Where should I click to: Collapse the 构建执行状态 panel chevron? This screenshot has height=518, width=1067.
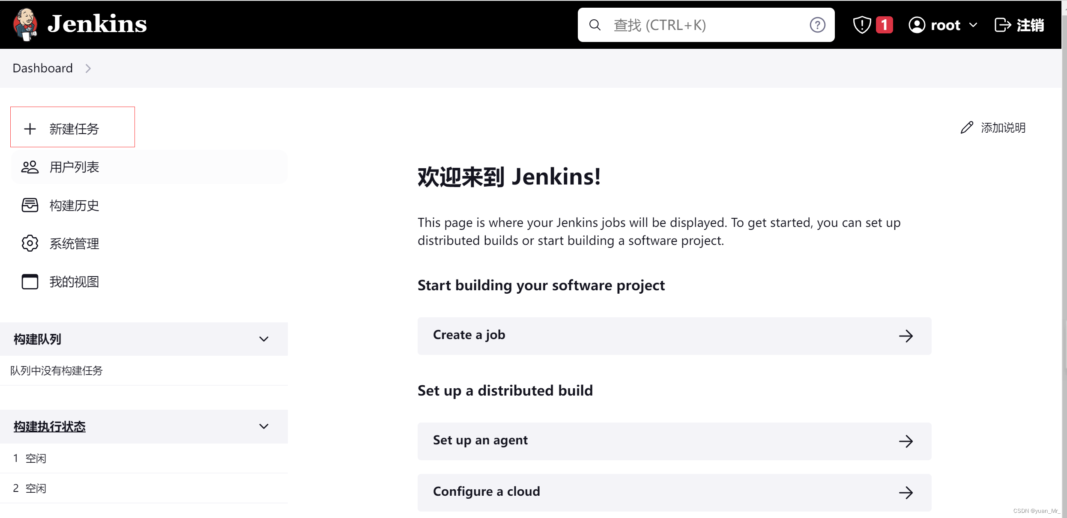264,426
